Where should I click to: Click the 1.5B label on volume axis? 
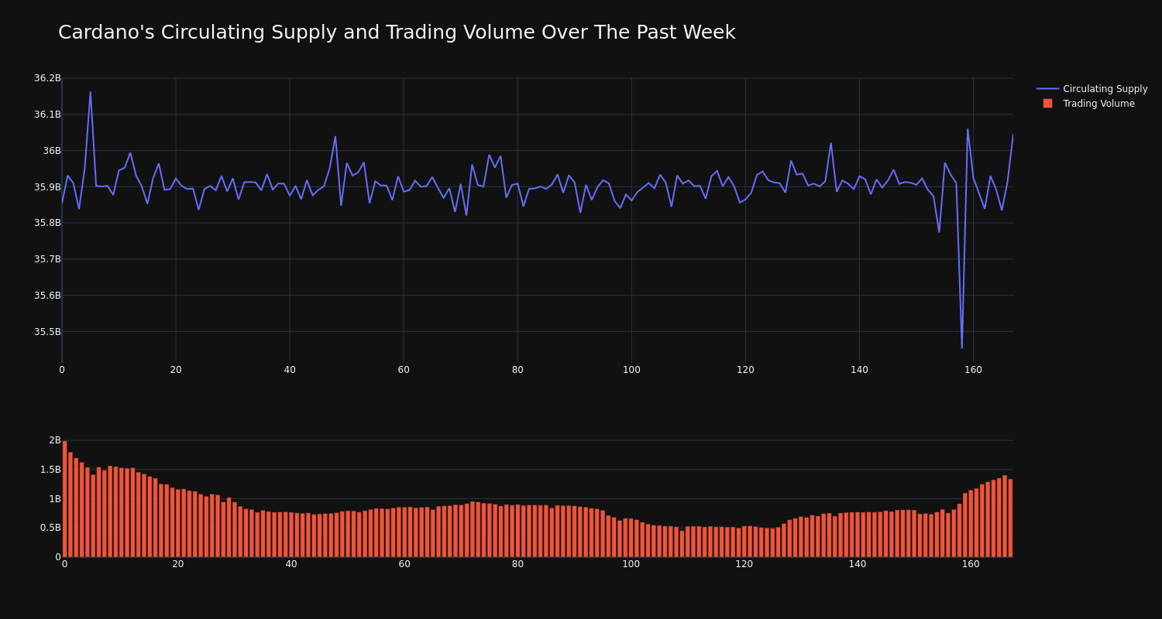tap(50, 470)
